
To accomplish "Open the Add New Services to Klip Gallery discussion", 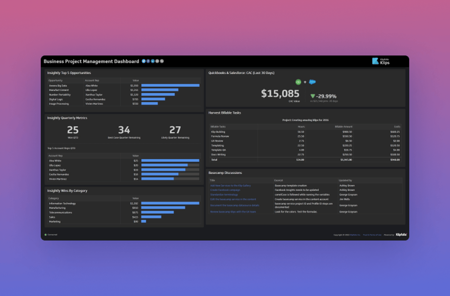I will click(x=230, y=186).
